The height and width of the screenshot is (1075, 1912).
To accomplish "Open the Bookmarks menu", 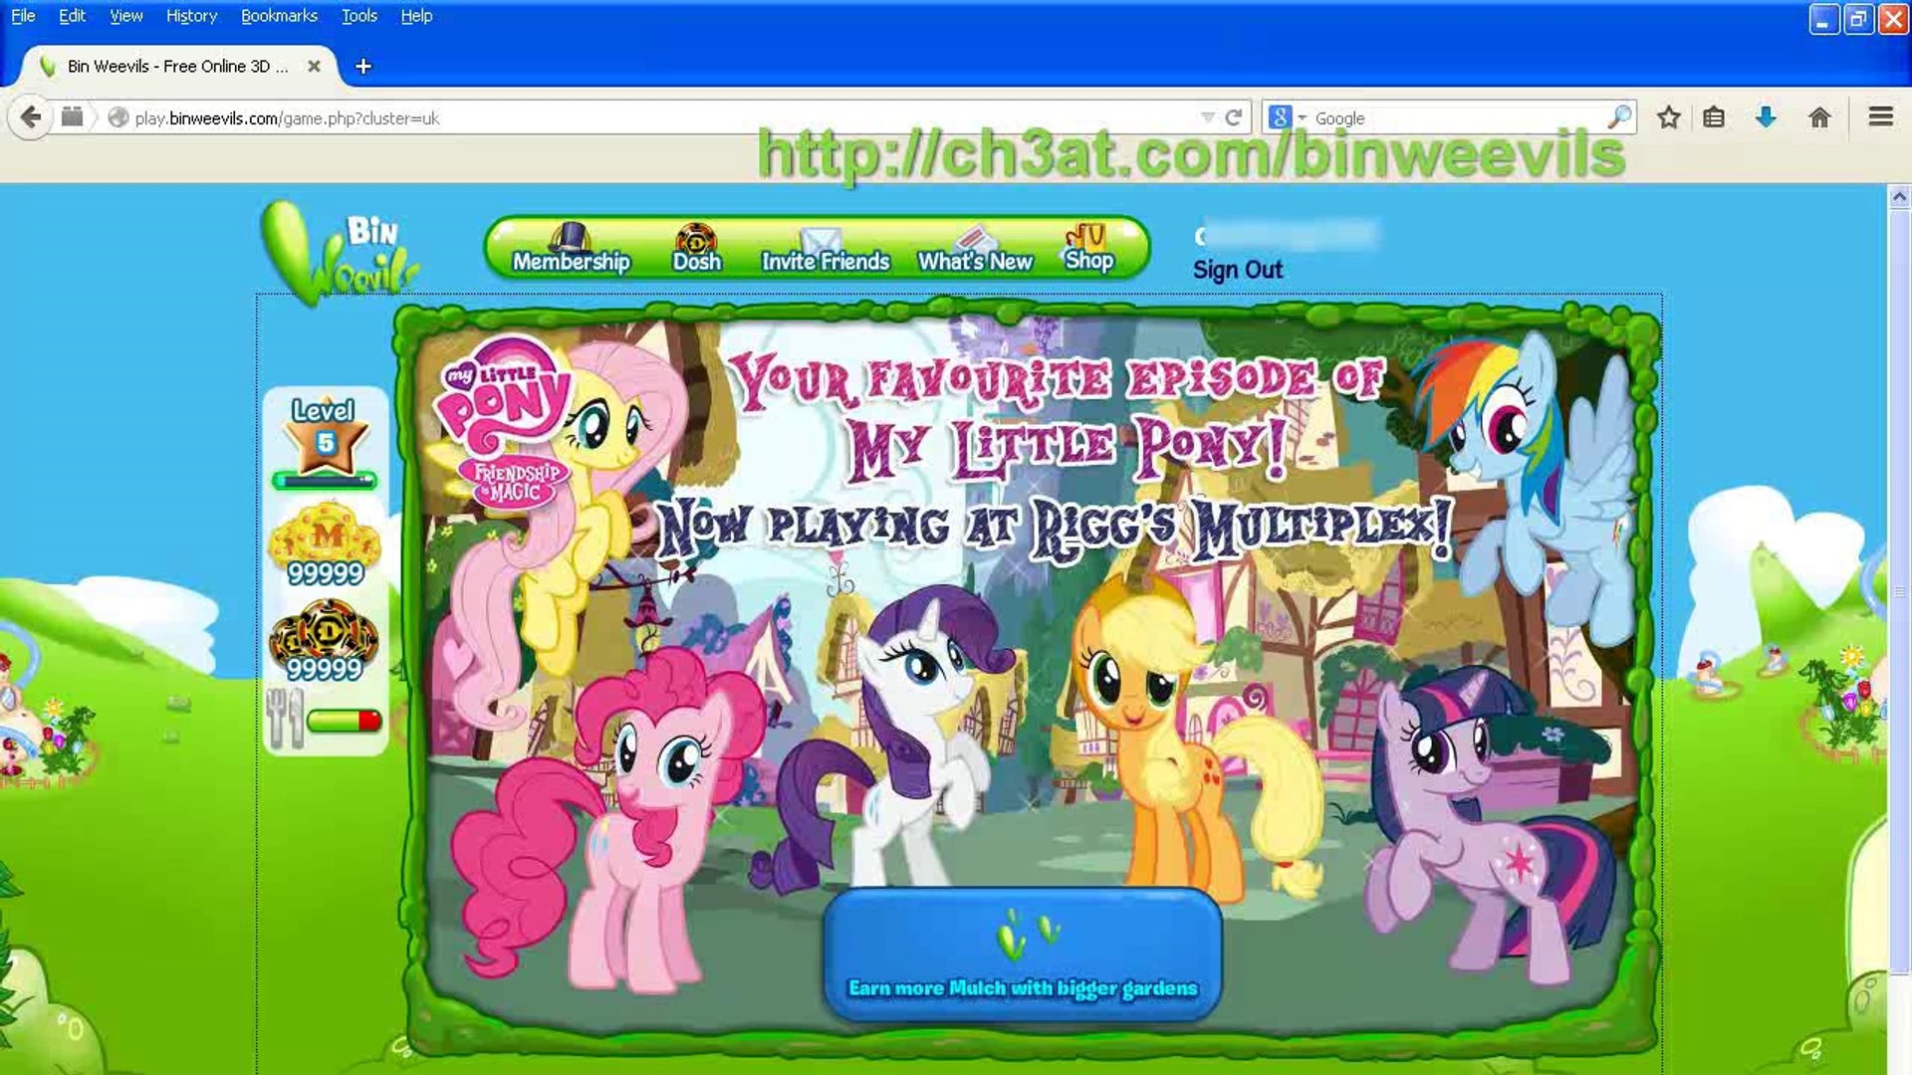I will pyautogui.click(x=279, y=16).
